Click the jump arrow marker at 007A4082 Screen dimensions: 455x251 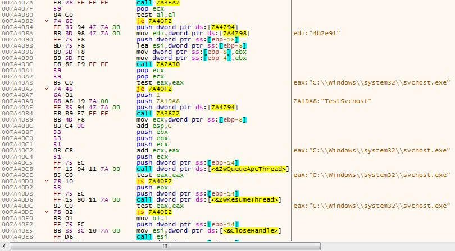click(46, 21)
